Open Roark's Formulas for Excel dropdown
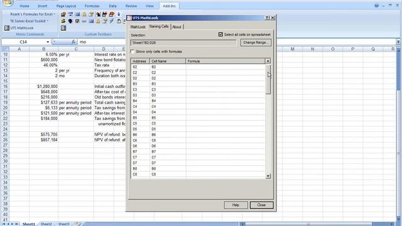The width and height of the screenshot is (402, 226). 33,14
